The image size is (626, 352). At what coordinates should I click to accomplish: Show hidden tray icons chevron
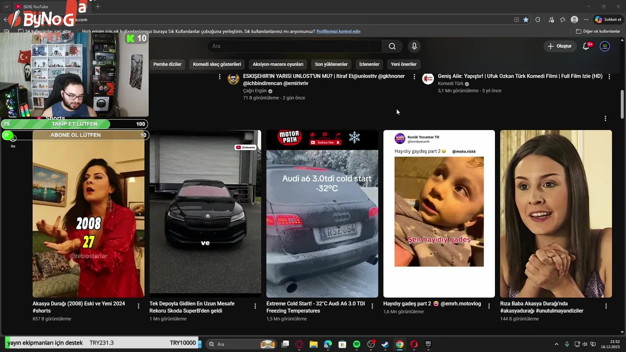click(556, 344)
